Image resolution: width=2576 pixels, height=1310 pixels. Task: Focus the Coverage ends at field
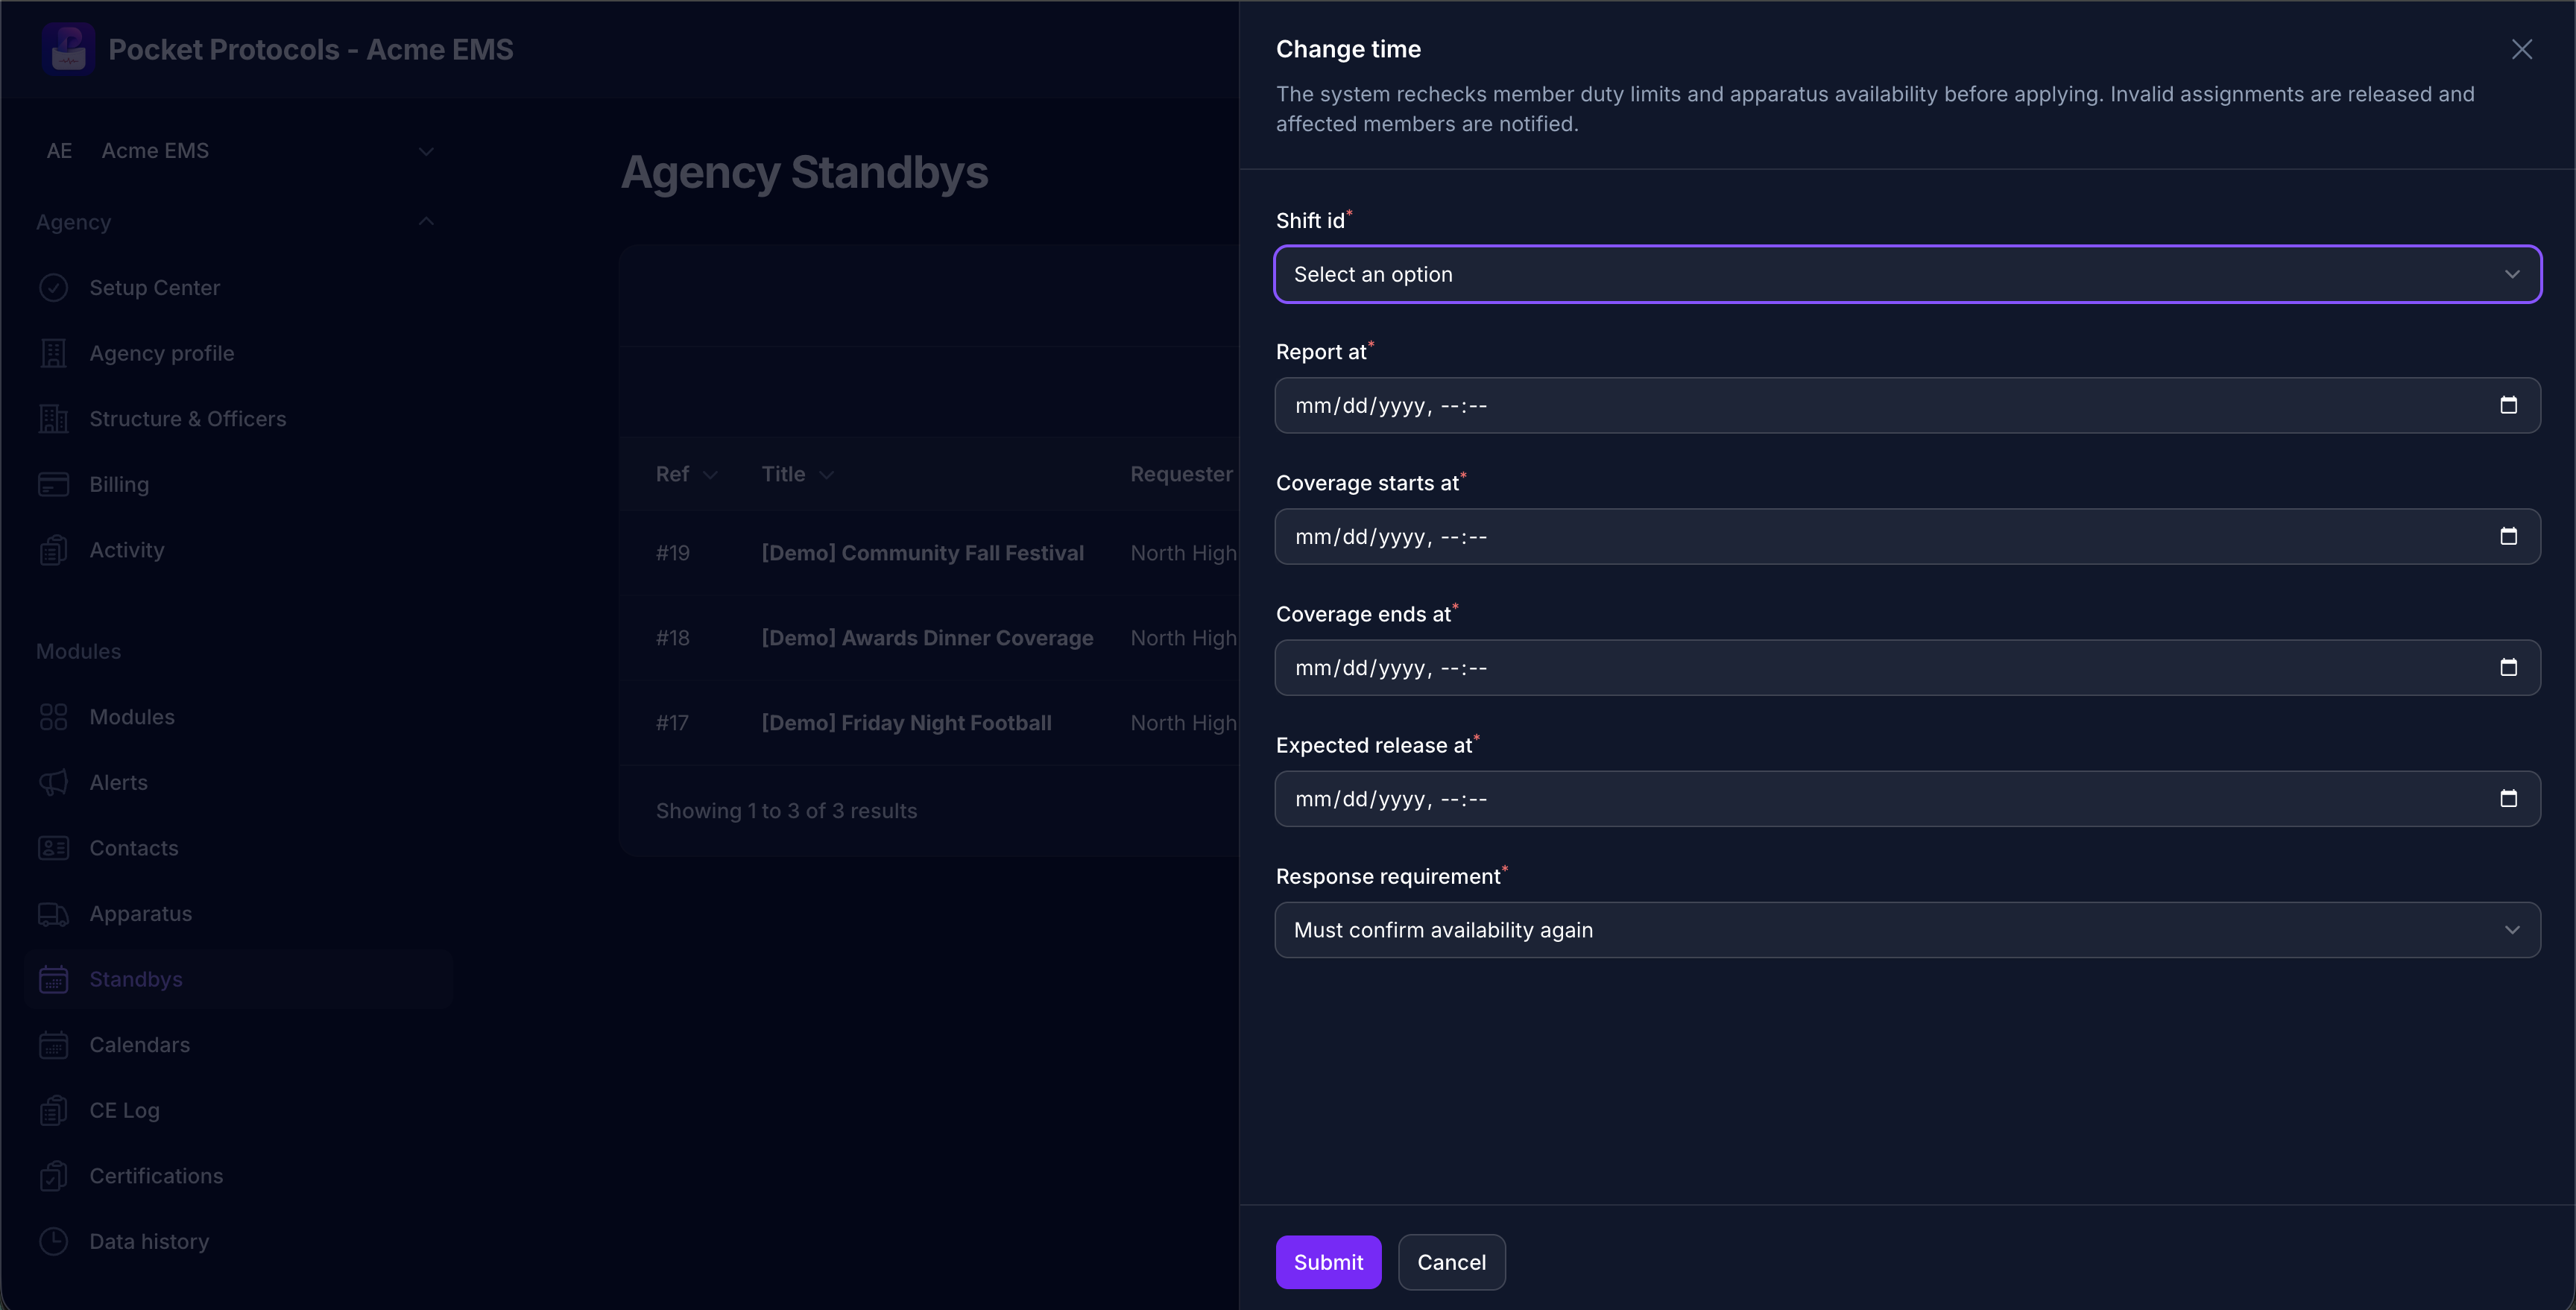tap(1907, 667)
